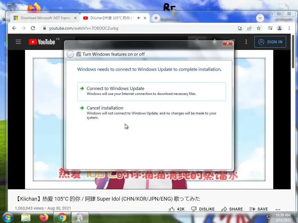Open Recycle Bin desktop icon
Screen dimensions: 298x223
11,7
